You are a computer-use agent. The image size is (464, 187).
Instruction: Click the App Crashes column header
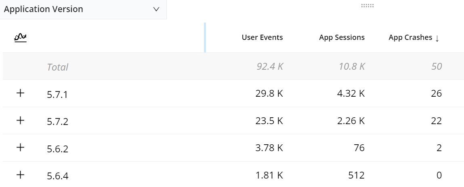tap(410, 37)
